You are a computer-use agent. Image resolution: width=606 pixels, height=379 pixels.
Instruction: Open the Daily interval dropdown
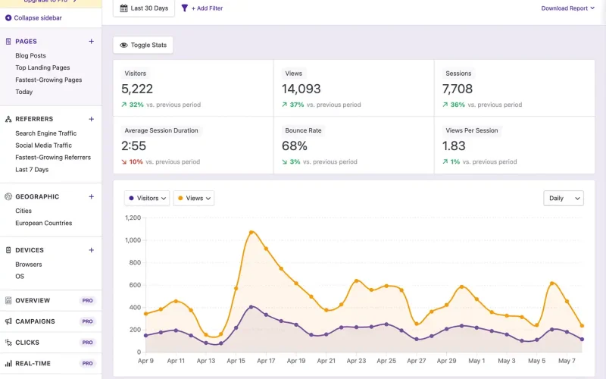point(564,198)
